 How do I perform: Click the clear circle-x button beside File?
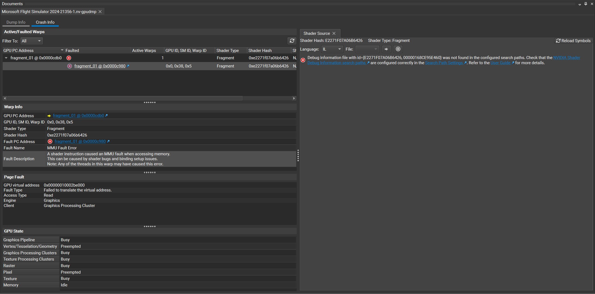398,49
